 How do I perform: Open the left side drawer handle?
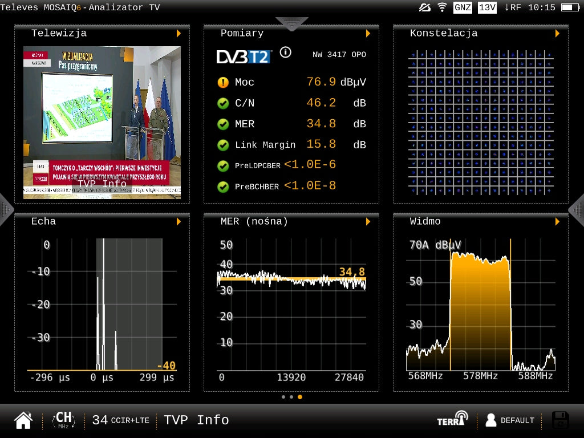[x=6, y=210]
